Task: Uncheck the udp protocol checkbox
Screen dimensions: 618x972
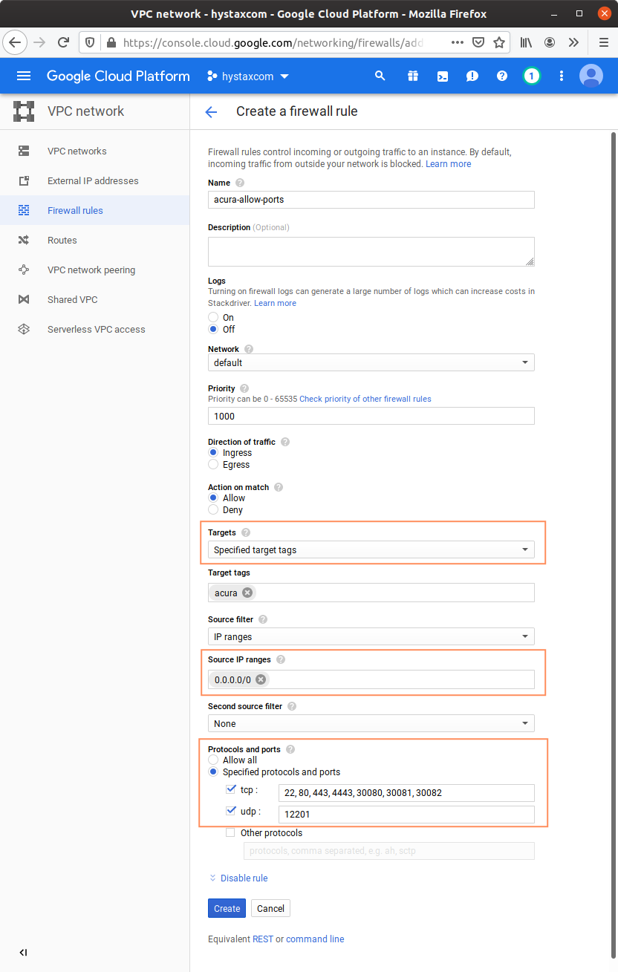Action: [x=230, y=812]
